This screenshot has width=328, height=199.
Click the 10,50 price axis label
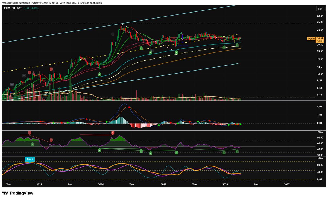320,74
